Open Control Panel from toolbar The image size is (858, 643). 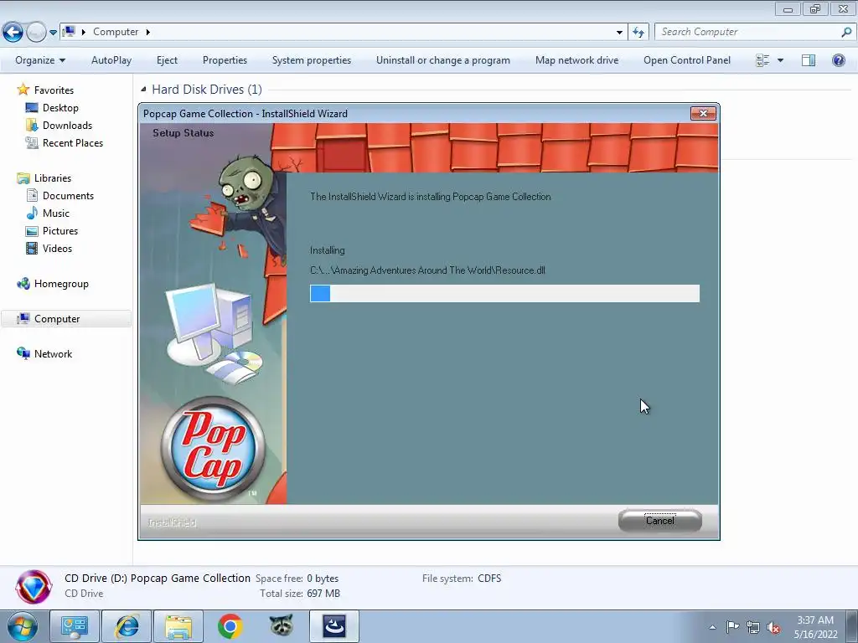687,60
